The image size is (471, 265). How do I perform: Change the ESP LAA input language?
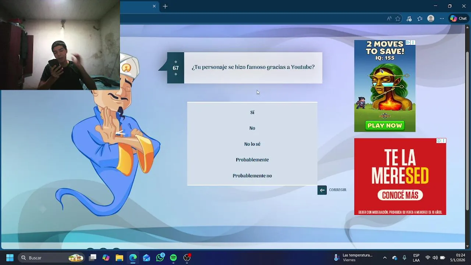416,258
